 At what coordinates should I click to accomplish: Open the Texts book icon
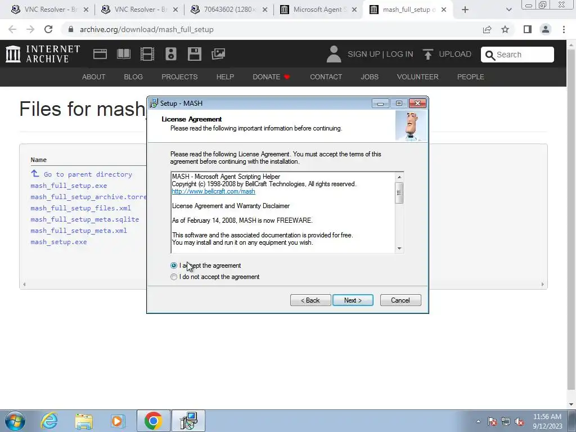(123, 54)
